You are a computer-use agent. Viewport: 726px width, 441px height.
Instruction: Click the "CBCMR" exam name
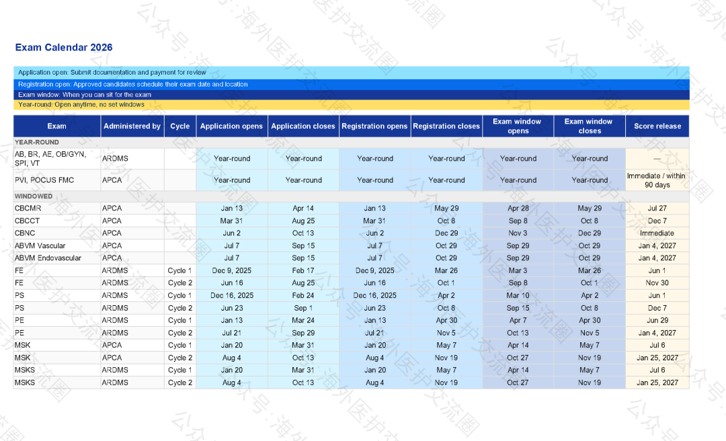click(28, 208)
